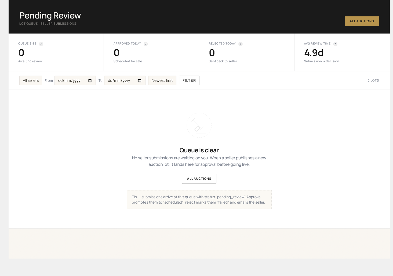
Task: Click the Queue Size help icon
Action: click(41, 44)
